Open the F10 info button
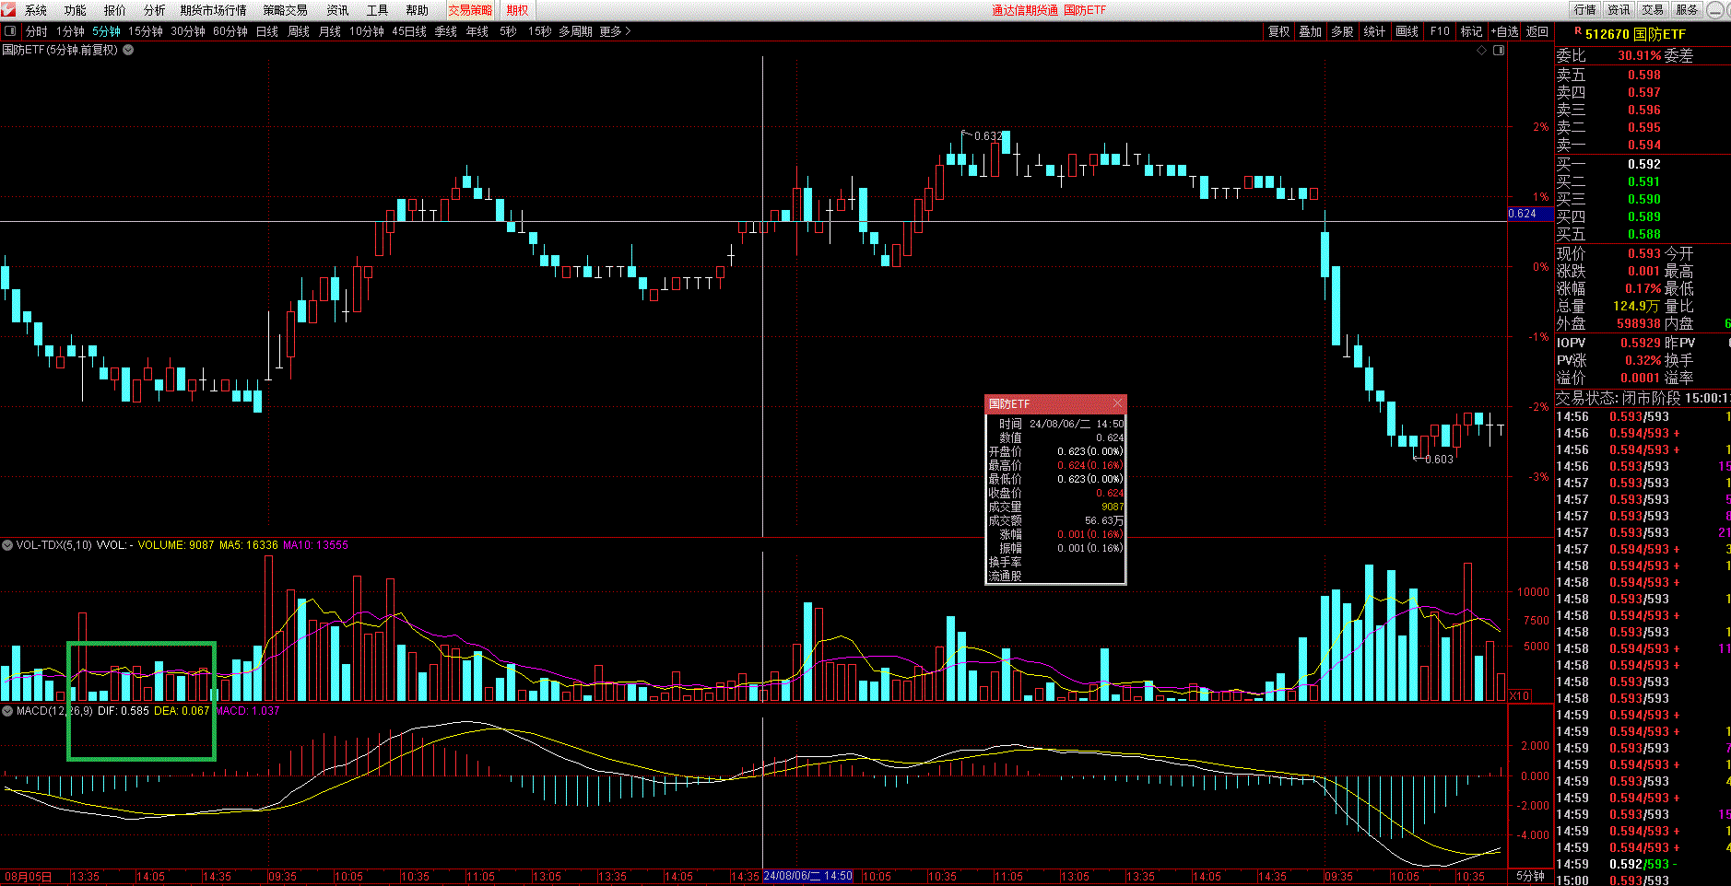This screenshot has width=1731, height=886. tap(1440, 31)
